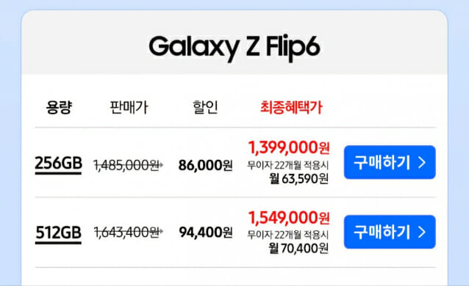469x286 pixels.
Task: Click the 판매가 column header
Action: coord(129,107)
